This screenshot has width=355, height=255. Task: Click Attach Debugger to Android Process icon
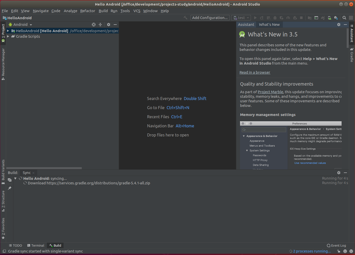(295, 18)
